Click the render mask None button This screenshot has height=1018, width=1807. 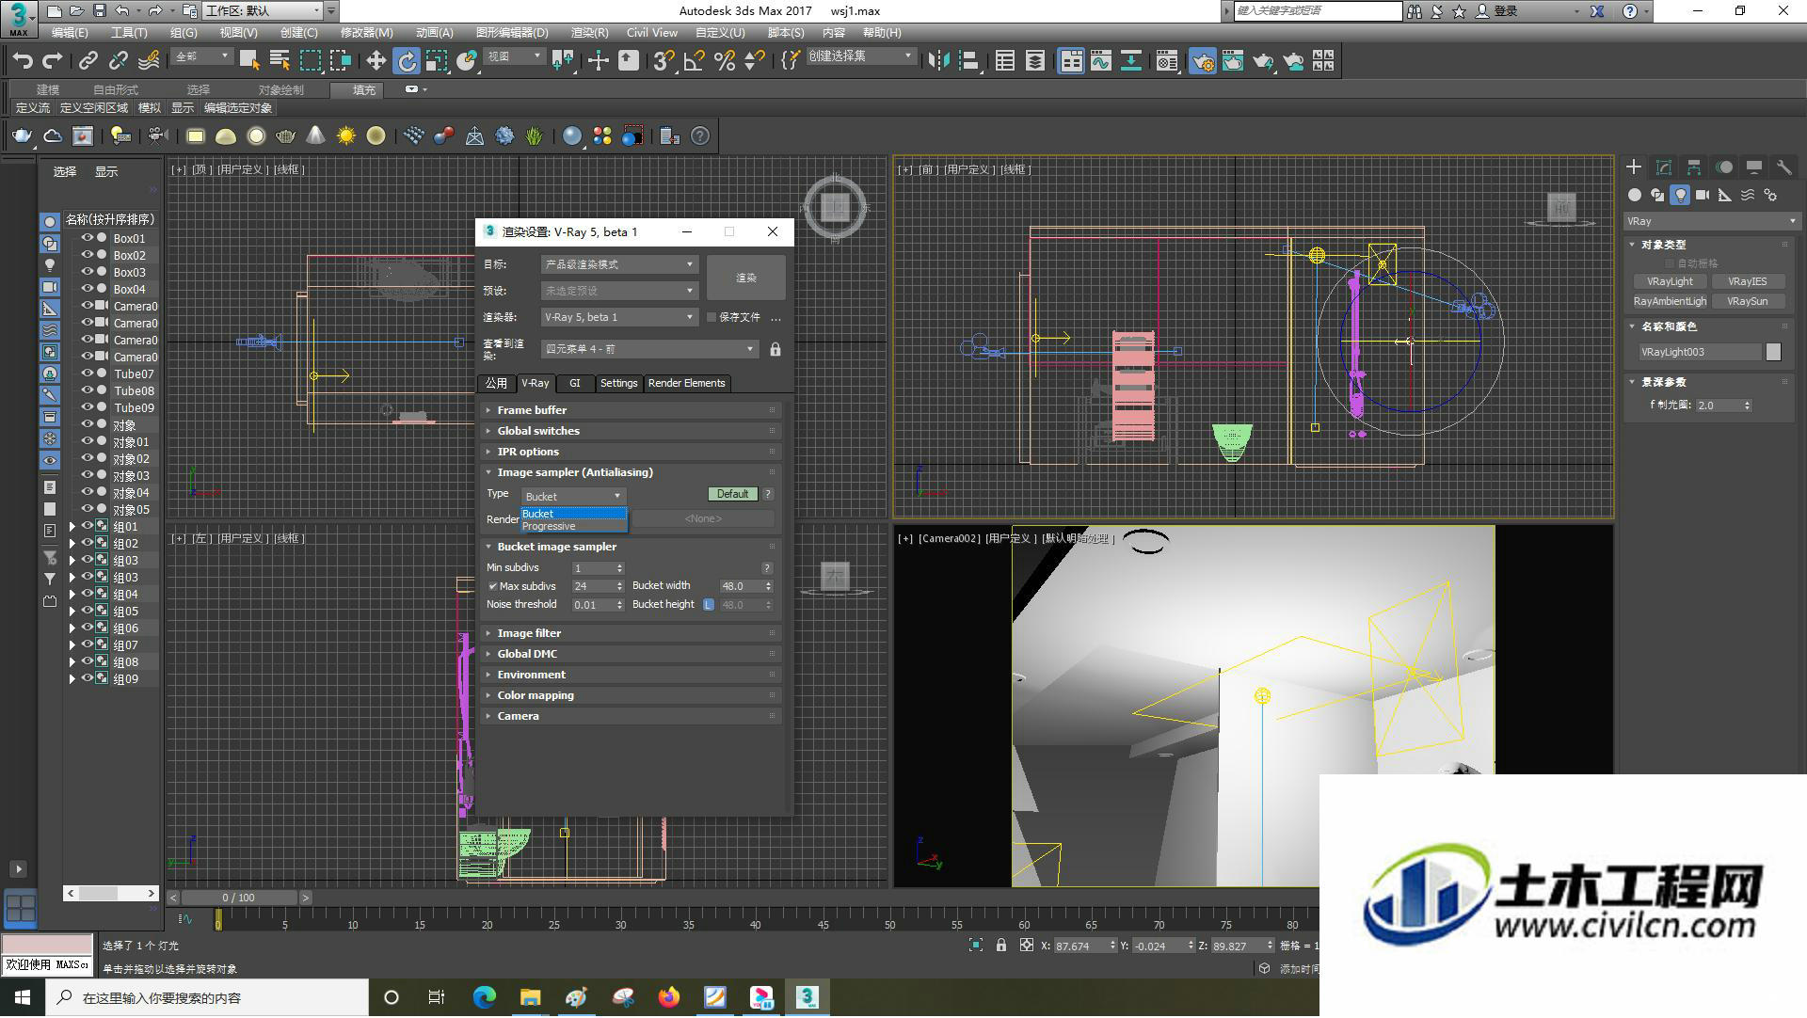(703, 518)
